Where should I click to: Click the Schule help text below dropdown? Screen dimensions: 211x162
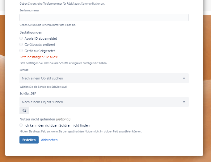(x=43, y=87)
